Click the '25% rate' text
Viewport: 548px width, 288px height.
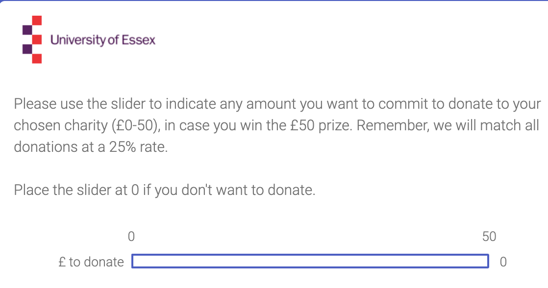[x=138, y=147]
